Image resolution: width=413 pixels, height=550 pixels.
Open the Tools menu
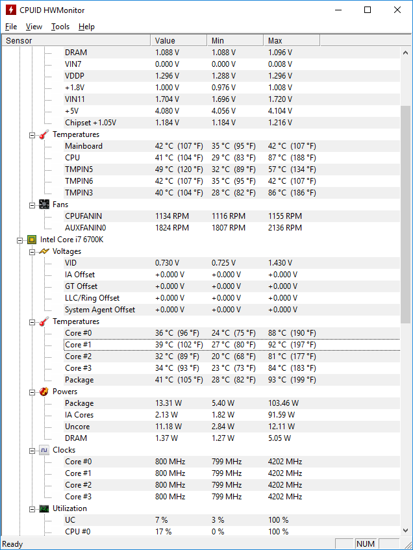60,27
